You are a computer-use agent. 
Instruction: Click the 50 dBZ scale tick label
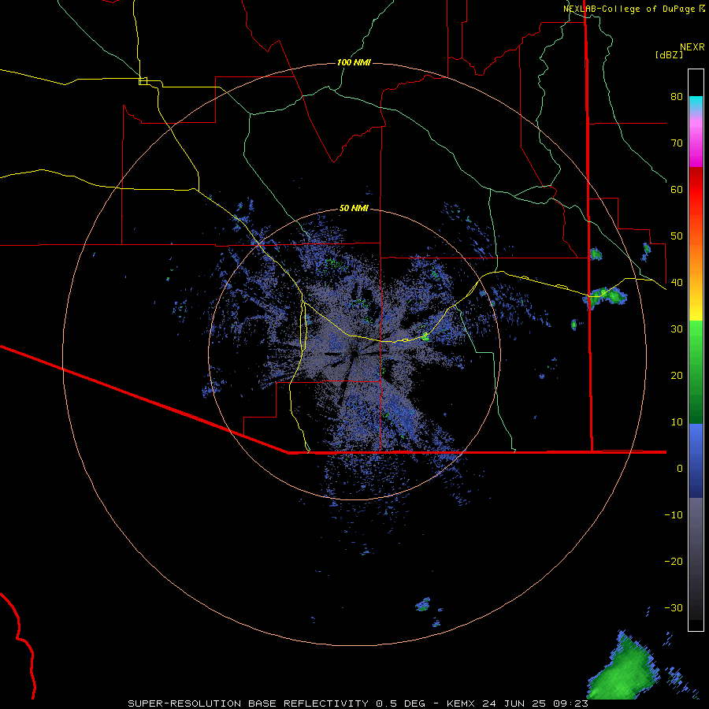point(677,236)
